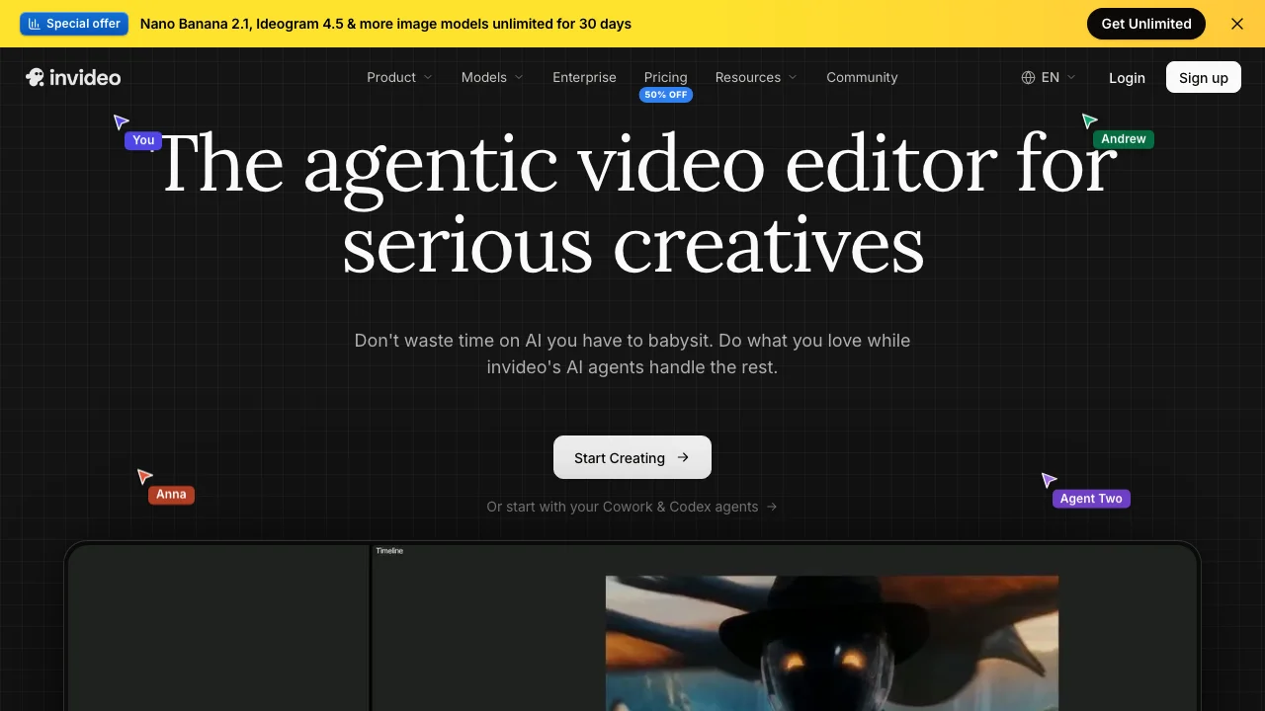Click the video preview thumbnail
This screenshot has height=711, width=1265.
point(831,643)
